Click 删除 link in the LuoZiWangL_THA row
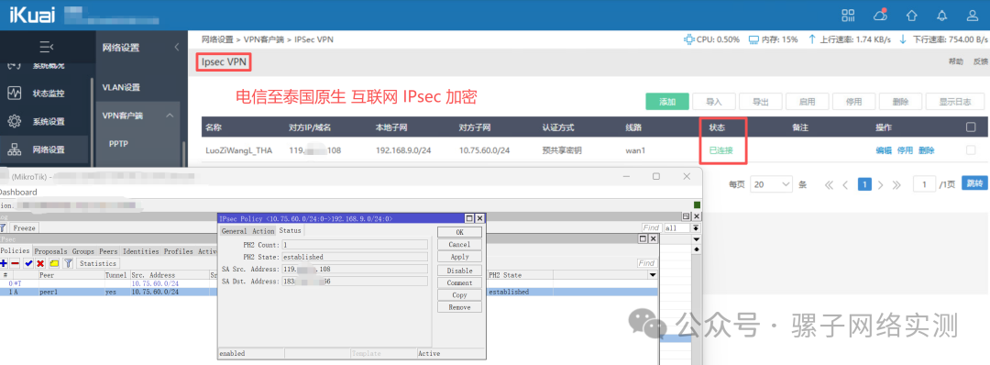The image size is (990, 365). (x=926, y=150)
